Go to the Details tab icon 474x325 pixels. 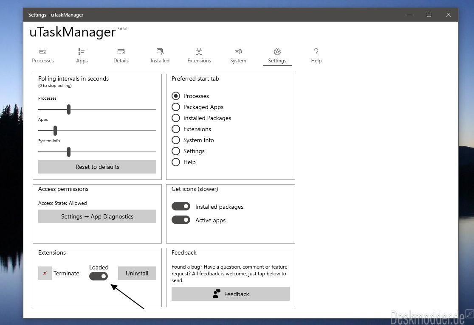click(121, 52)
